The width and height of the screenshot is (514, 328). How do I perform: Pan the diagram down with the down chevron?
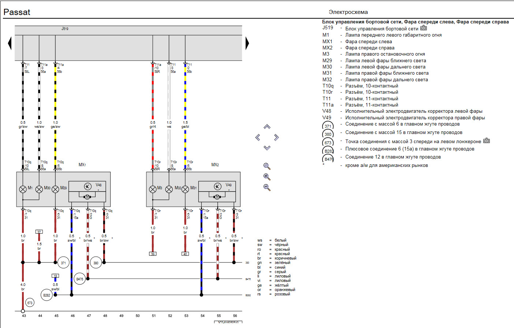click(x=267, y=148)
